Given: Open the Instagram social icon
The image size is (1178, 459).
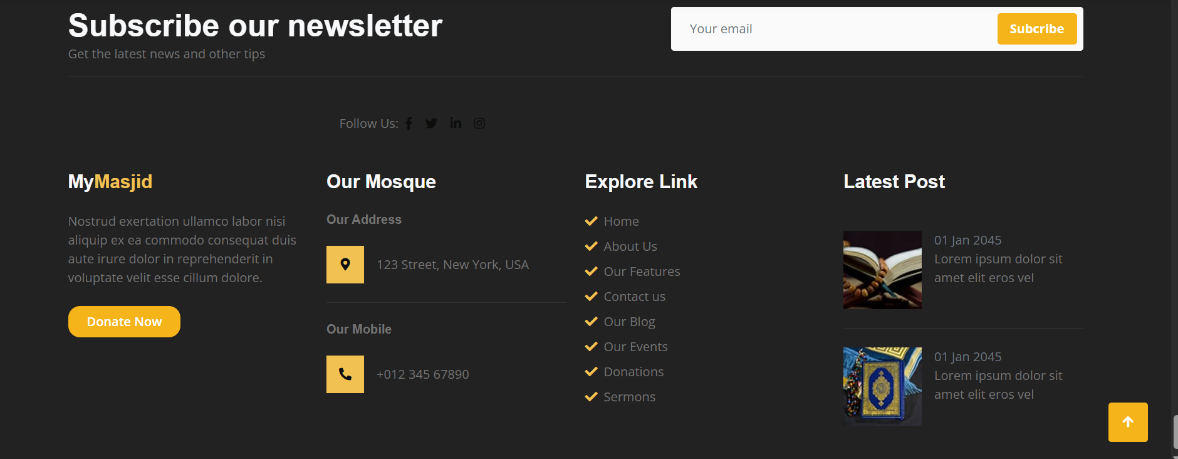Looking at the screenshot, I should 479,124.
